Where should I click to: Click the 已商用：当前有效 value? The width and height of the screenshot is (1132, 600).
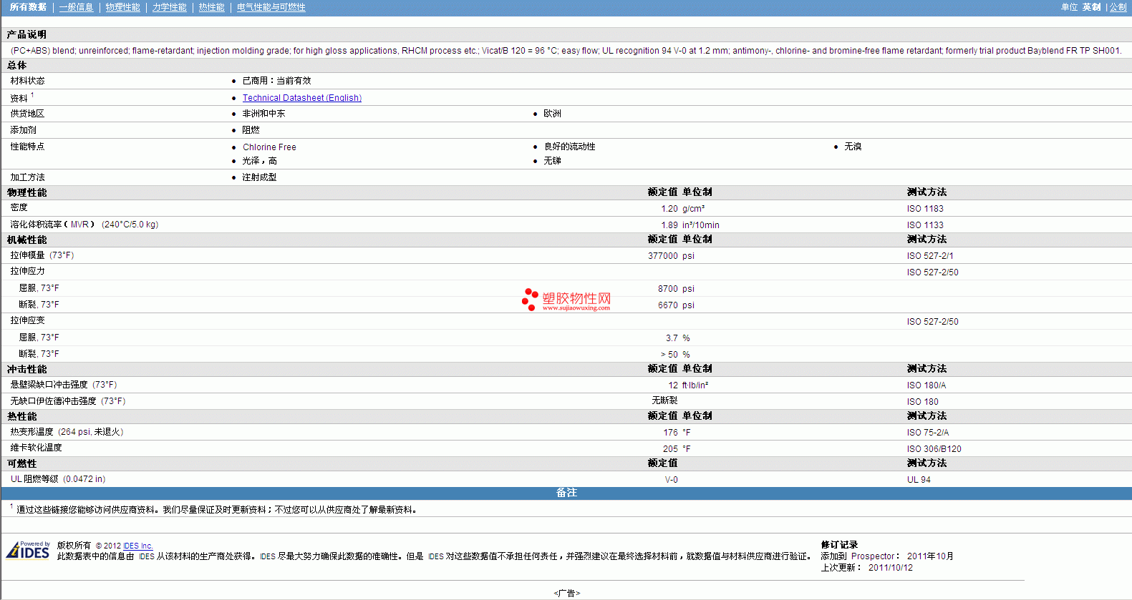tap(276, 81)
